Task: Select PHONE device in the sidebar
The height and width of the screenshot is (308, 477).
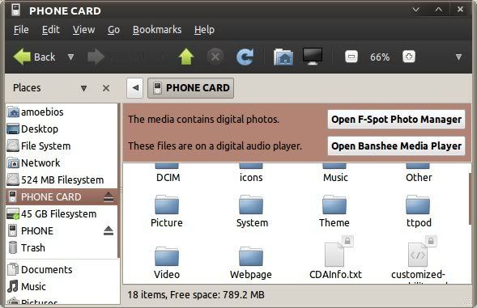Action: click(x=62, y=231)
